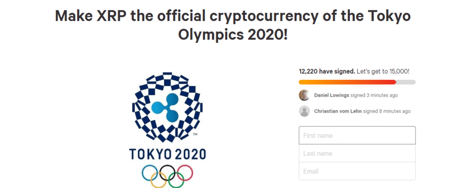Image resolution: width=457 pixels, height=188 pixels.
Task: Click the "12,220 have signed" count
Action: pos(327,71)
